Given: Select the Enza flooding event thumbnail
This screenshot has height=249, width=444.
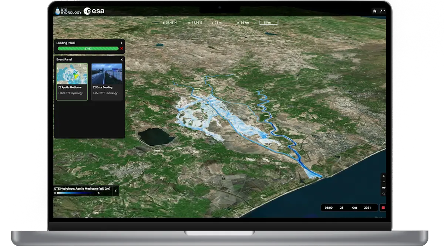Looking at the screenshot, I should pyautogui.click(x=107, y=74).
